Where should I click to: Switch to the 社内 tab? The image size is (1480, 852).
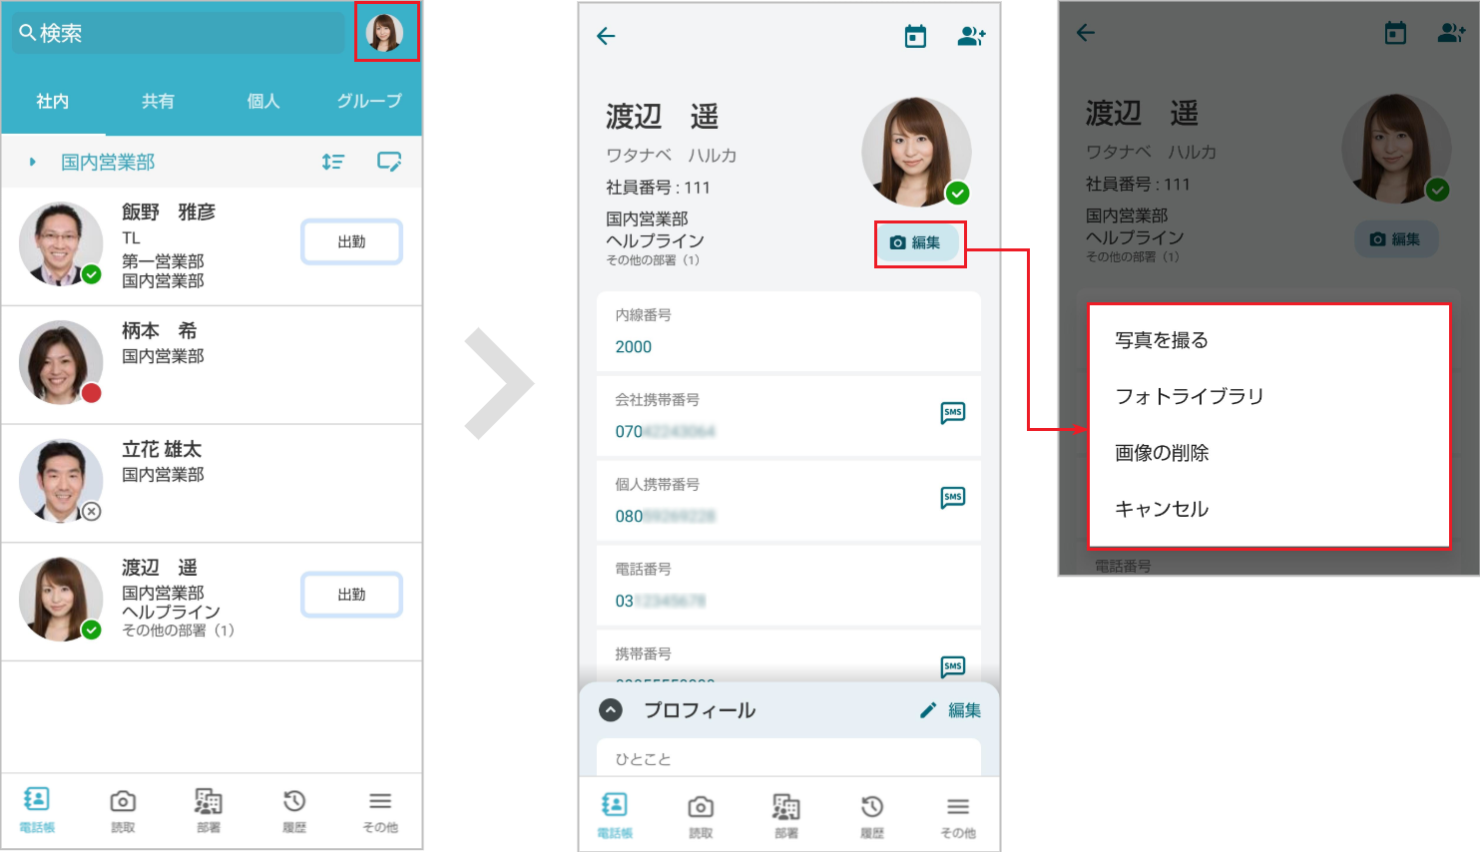coord(53,101)
